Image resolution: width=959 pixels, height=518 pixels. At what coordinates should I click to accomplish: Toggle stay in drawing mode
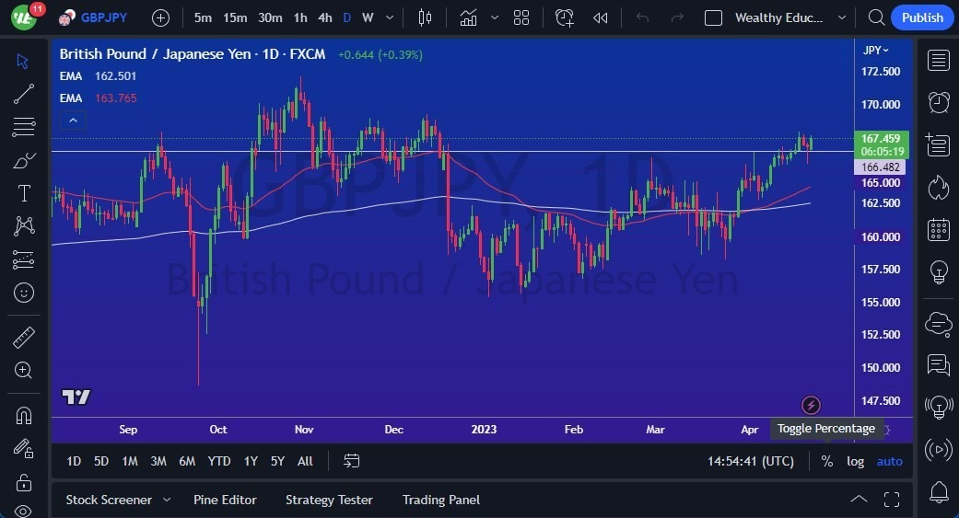[23, 449]
